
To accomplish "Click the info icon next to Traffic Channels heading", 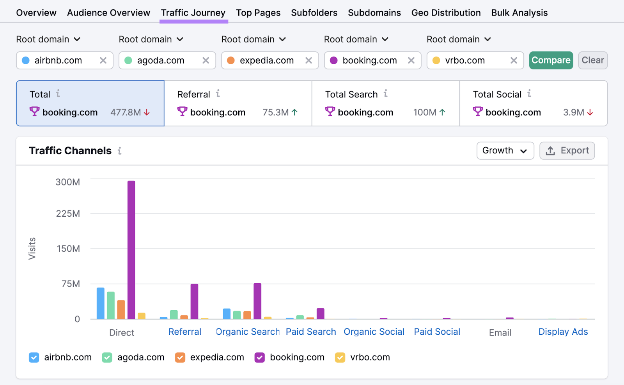I will 120,151.
